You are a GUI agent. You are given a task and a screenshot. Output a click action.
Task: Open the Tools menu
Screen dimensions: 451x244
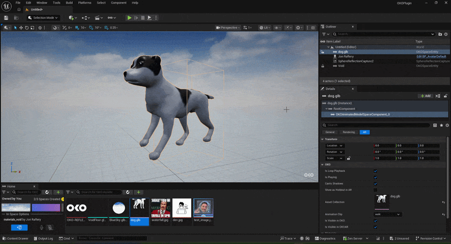pos(56,3)
